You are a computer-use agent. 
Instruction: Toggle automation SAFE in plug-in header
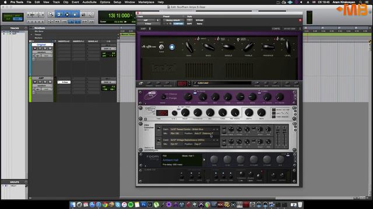pyautogui.click(x=189, y=24)
